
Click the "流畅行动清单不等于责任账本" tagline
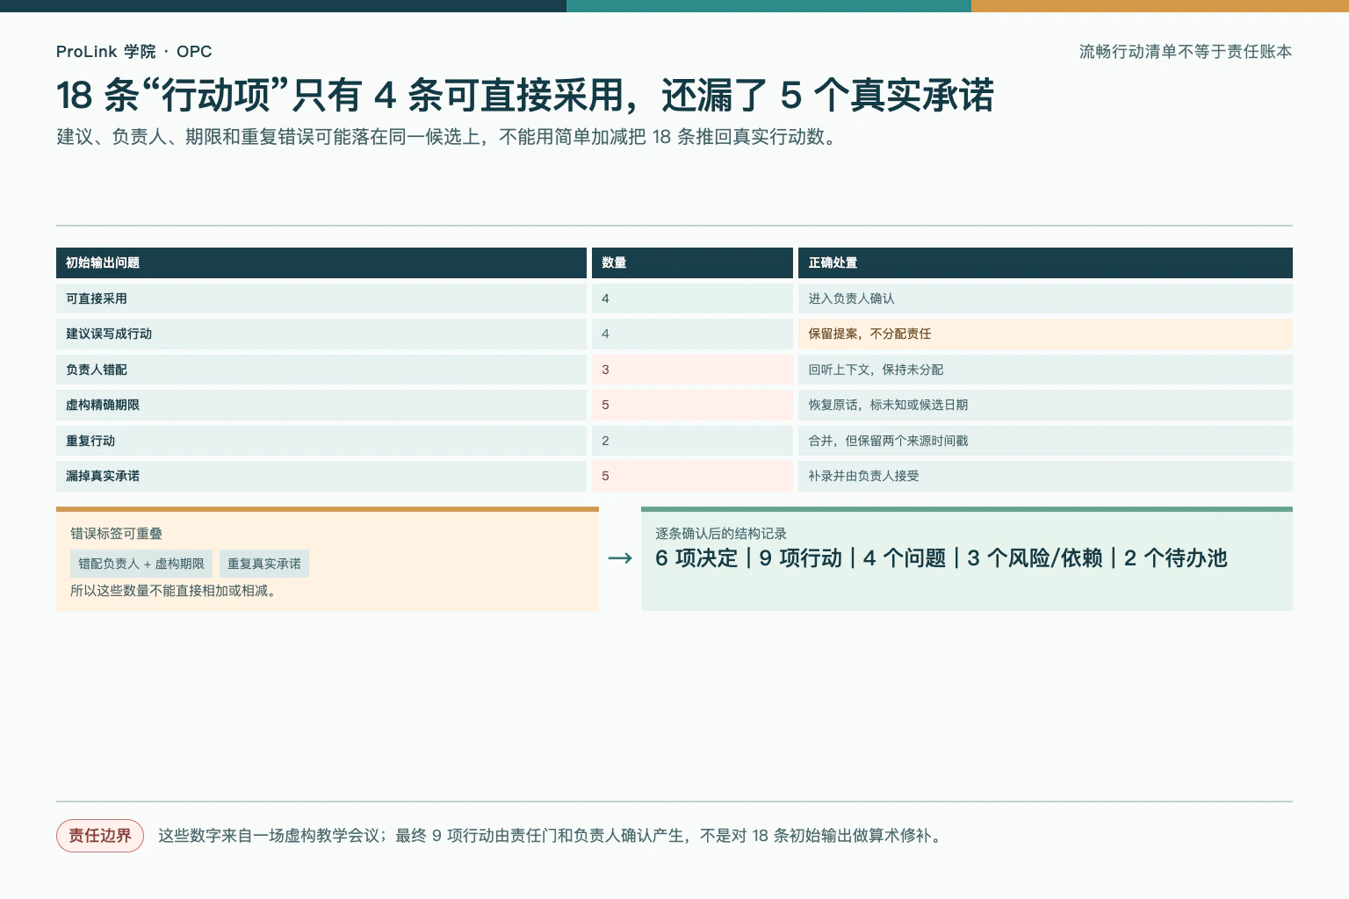coord(1186,52)
